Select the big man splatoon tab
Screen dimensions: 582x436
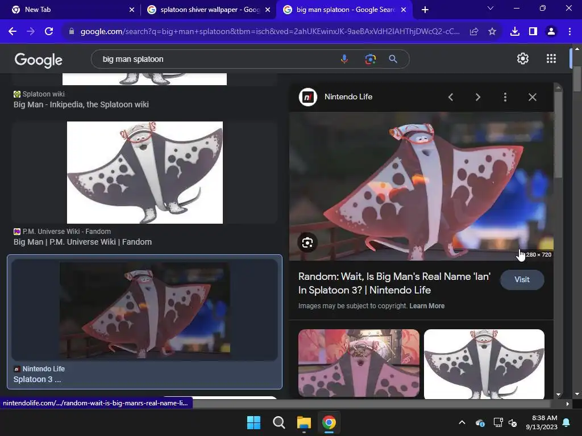[x=345, y=10]
